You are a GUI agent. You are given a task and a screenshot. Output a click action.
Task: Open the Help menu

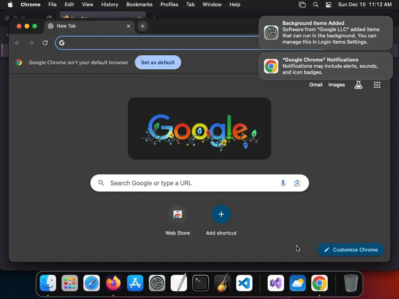[235, 4]
